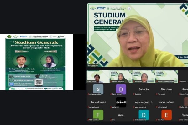
Task: Click the 'Narasumber' label on the poster
Action: [22, 52]
